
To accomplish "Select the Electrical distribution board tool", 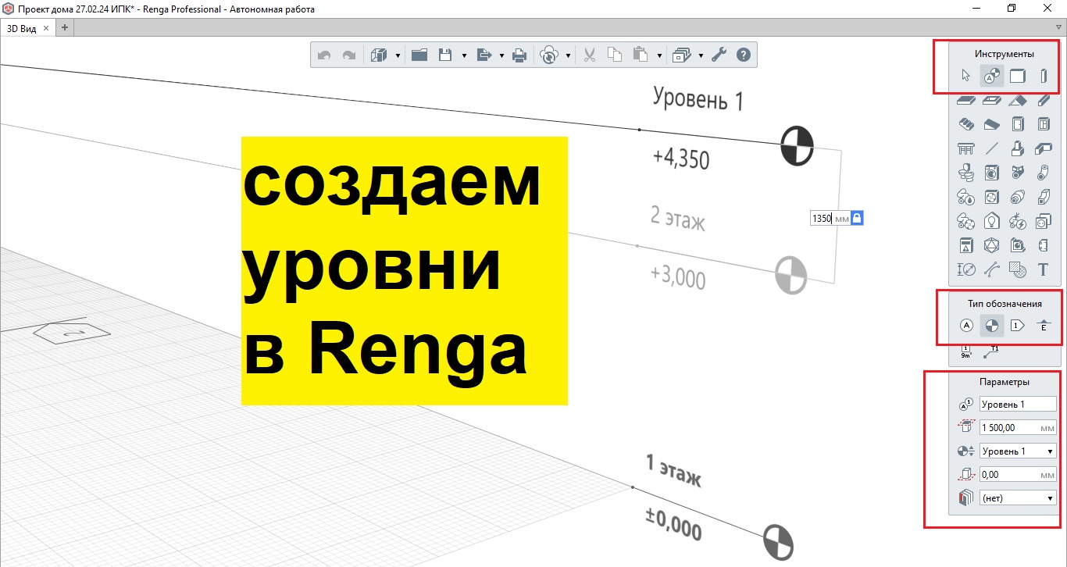I will pyautogui.click(x=966, y=245).
